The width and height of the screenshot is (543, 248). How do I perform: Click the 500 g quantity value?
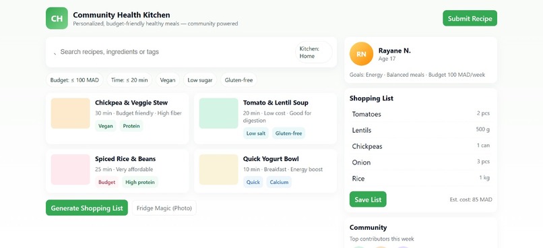coord(483,129)
